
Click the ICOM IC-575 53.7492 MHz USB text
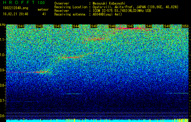coord(122,11)
